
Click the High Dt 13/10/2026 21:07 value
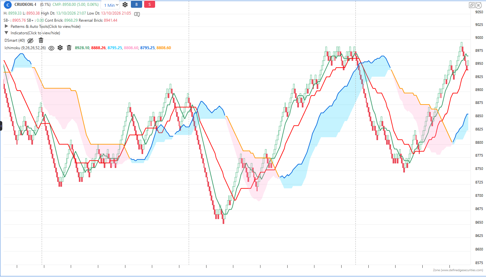click(x=71, y=13)
